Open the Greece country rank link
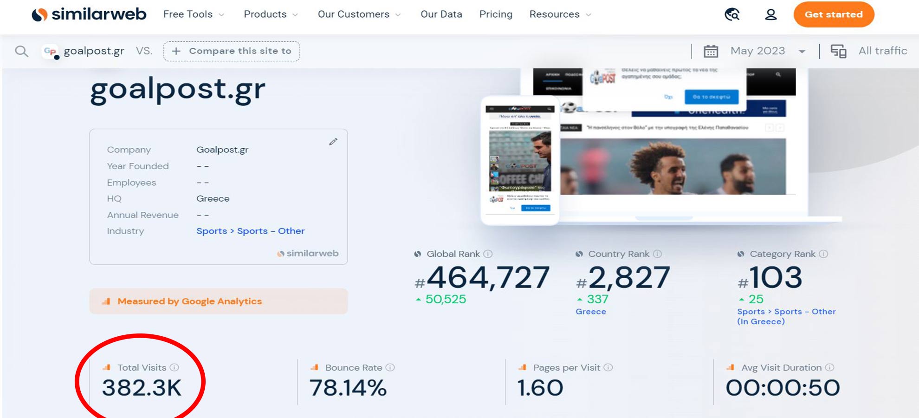The height and width of the screenshot is (418, 919). [x=591, y=312]
